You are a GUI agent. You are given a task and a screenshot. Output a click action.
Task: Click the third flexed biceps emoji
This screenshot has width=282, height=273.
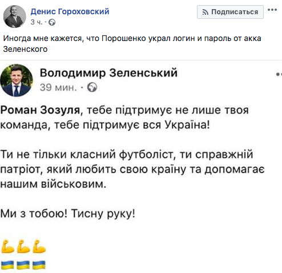(39, 247)
